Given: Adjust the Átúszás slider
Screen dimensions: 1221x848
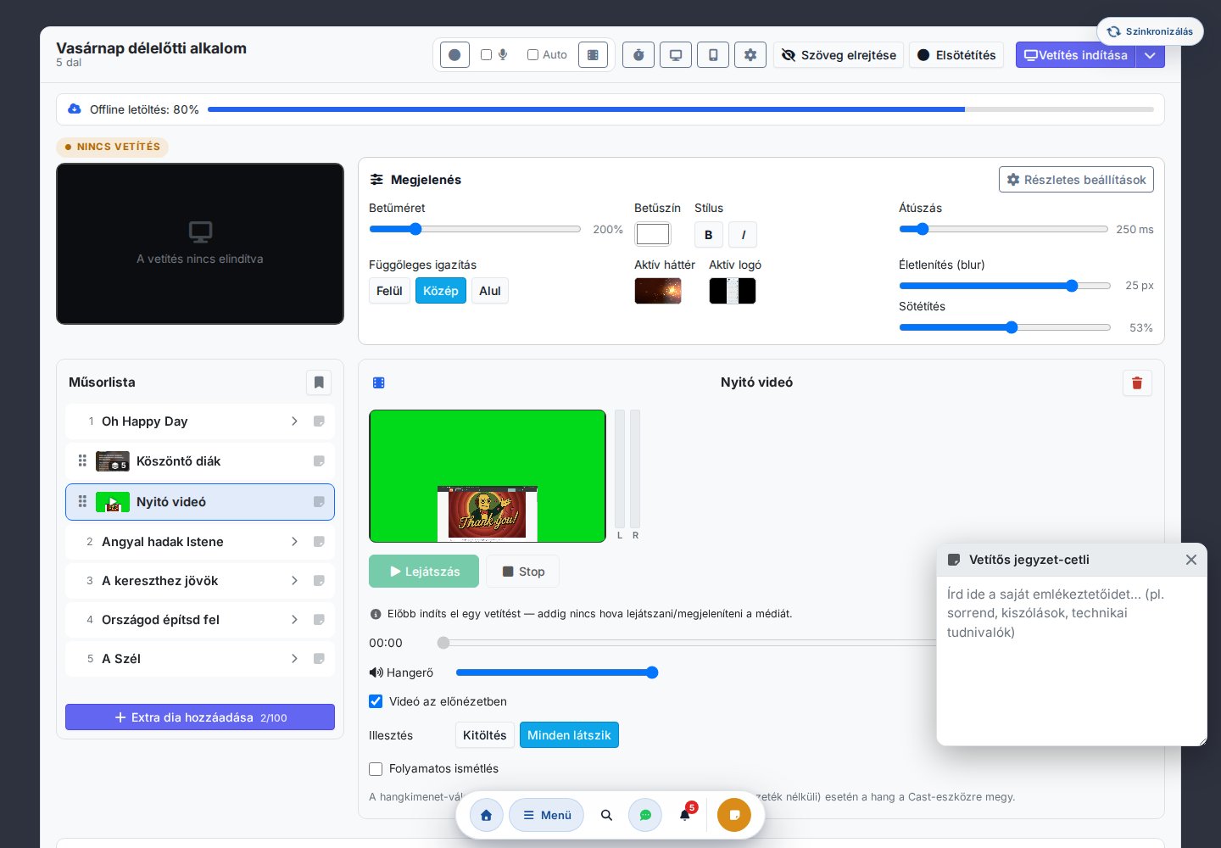Looking at the screenshot, I should click(x=1003, y=229).
